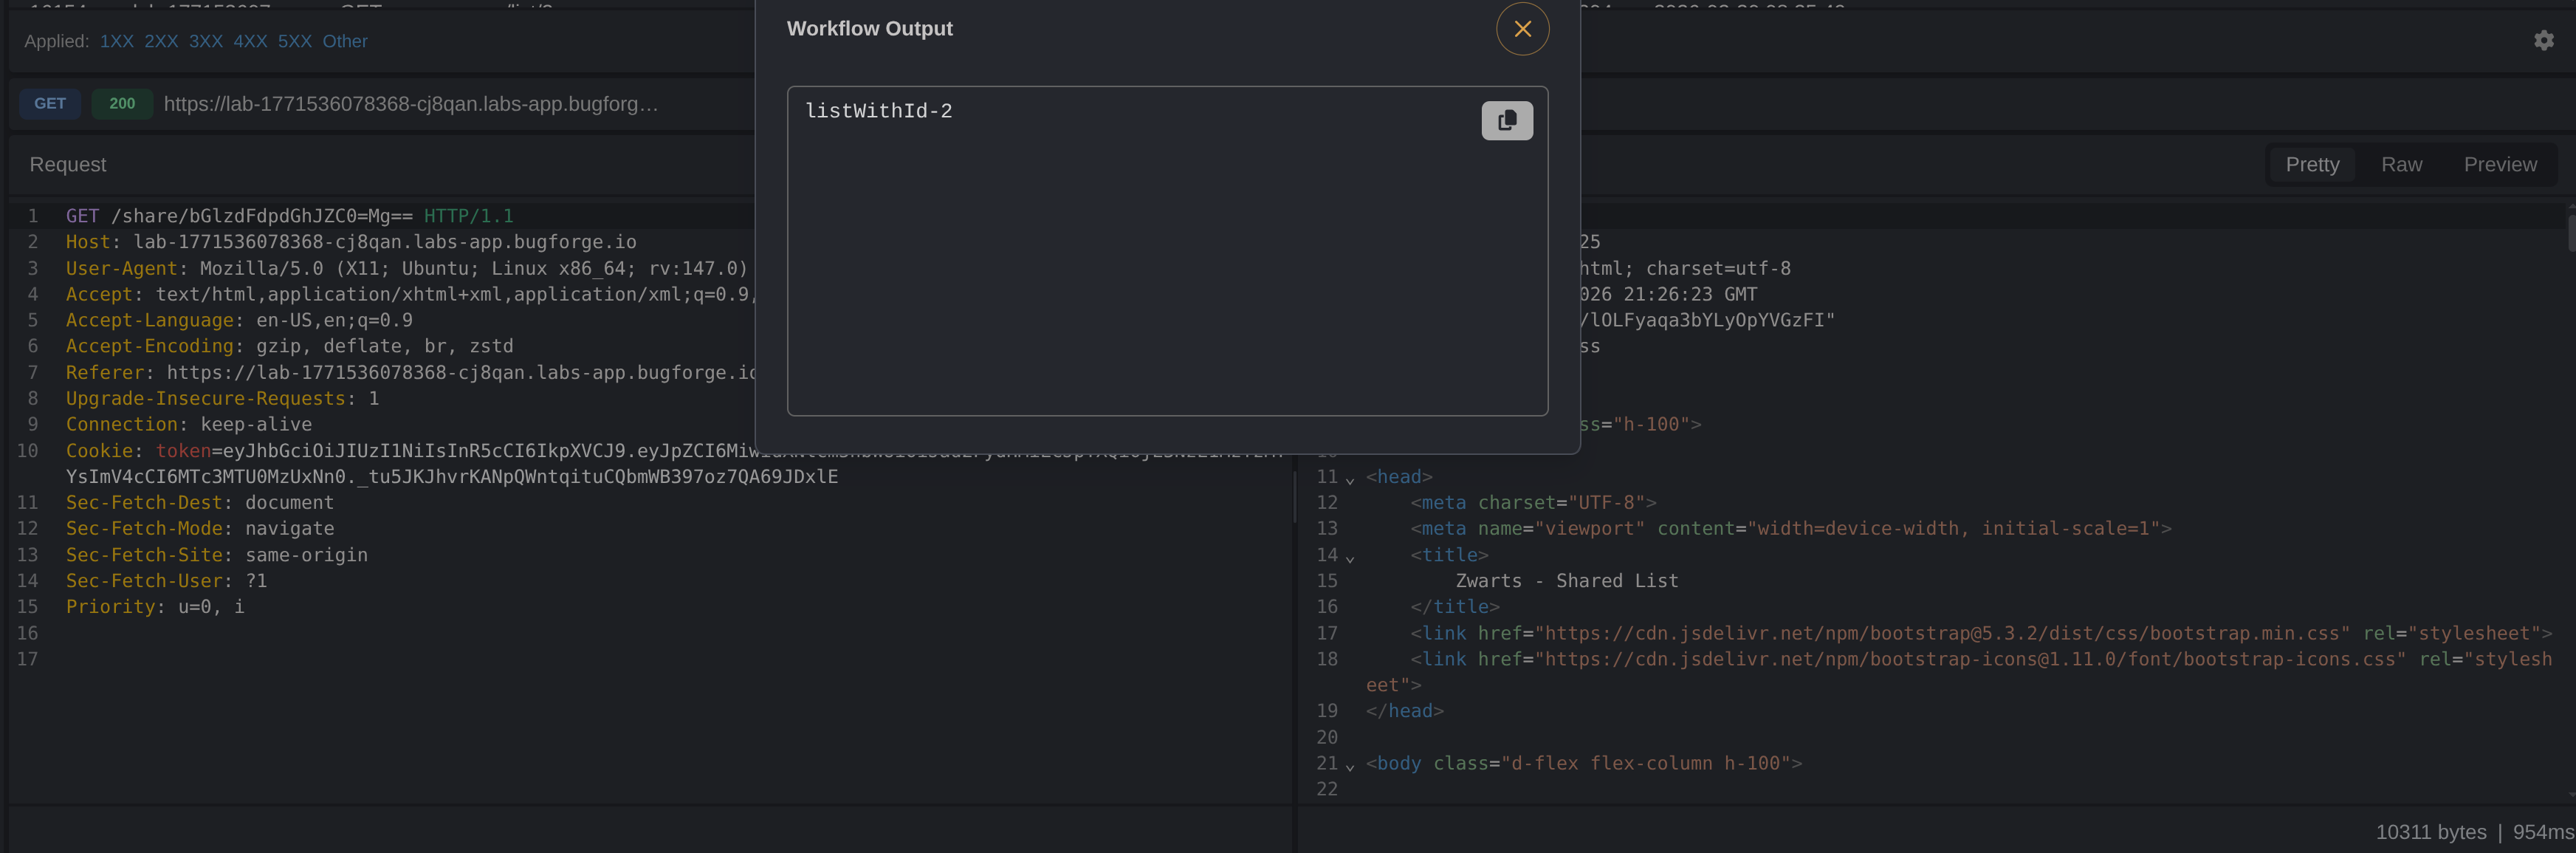Viewport: 2576px width, 853px height.
Task: Toggle the 2XX status filter
Action: (161, 42)
